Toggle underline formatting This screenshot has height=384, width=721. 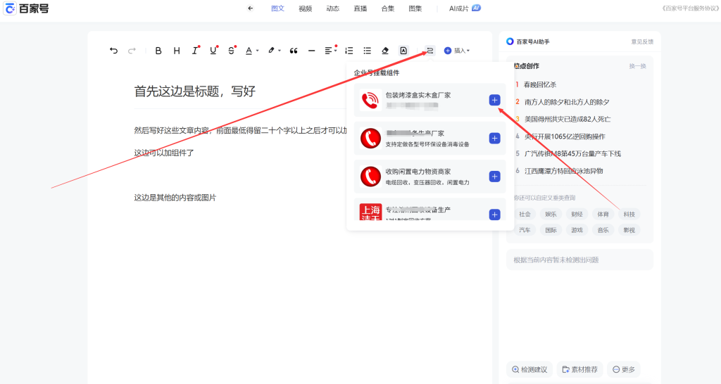213,51
